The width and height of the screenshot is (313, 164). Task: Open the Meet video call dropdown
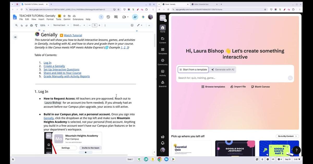point(125,17)
